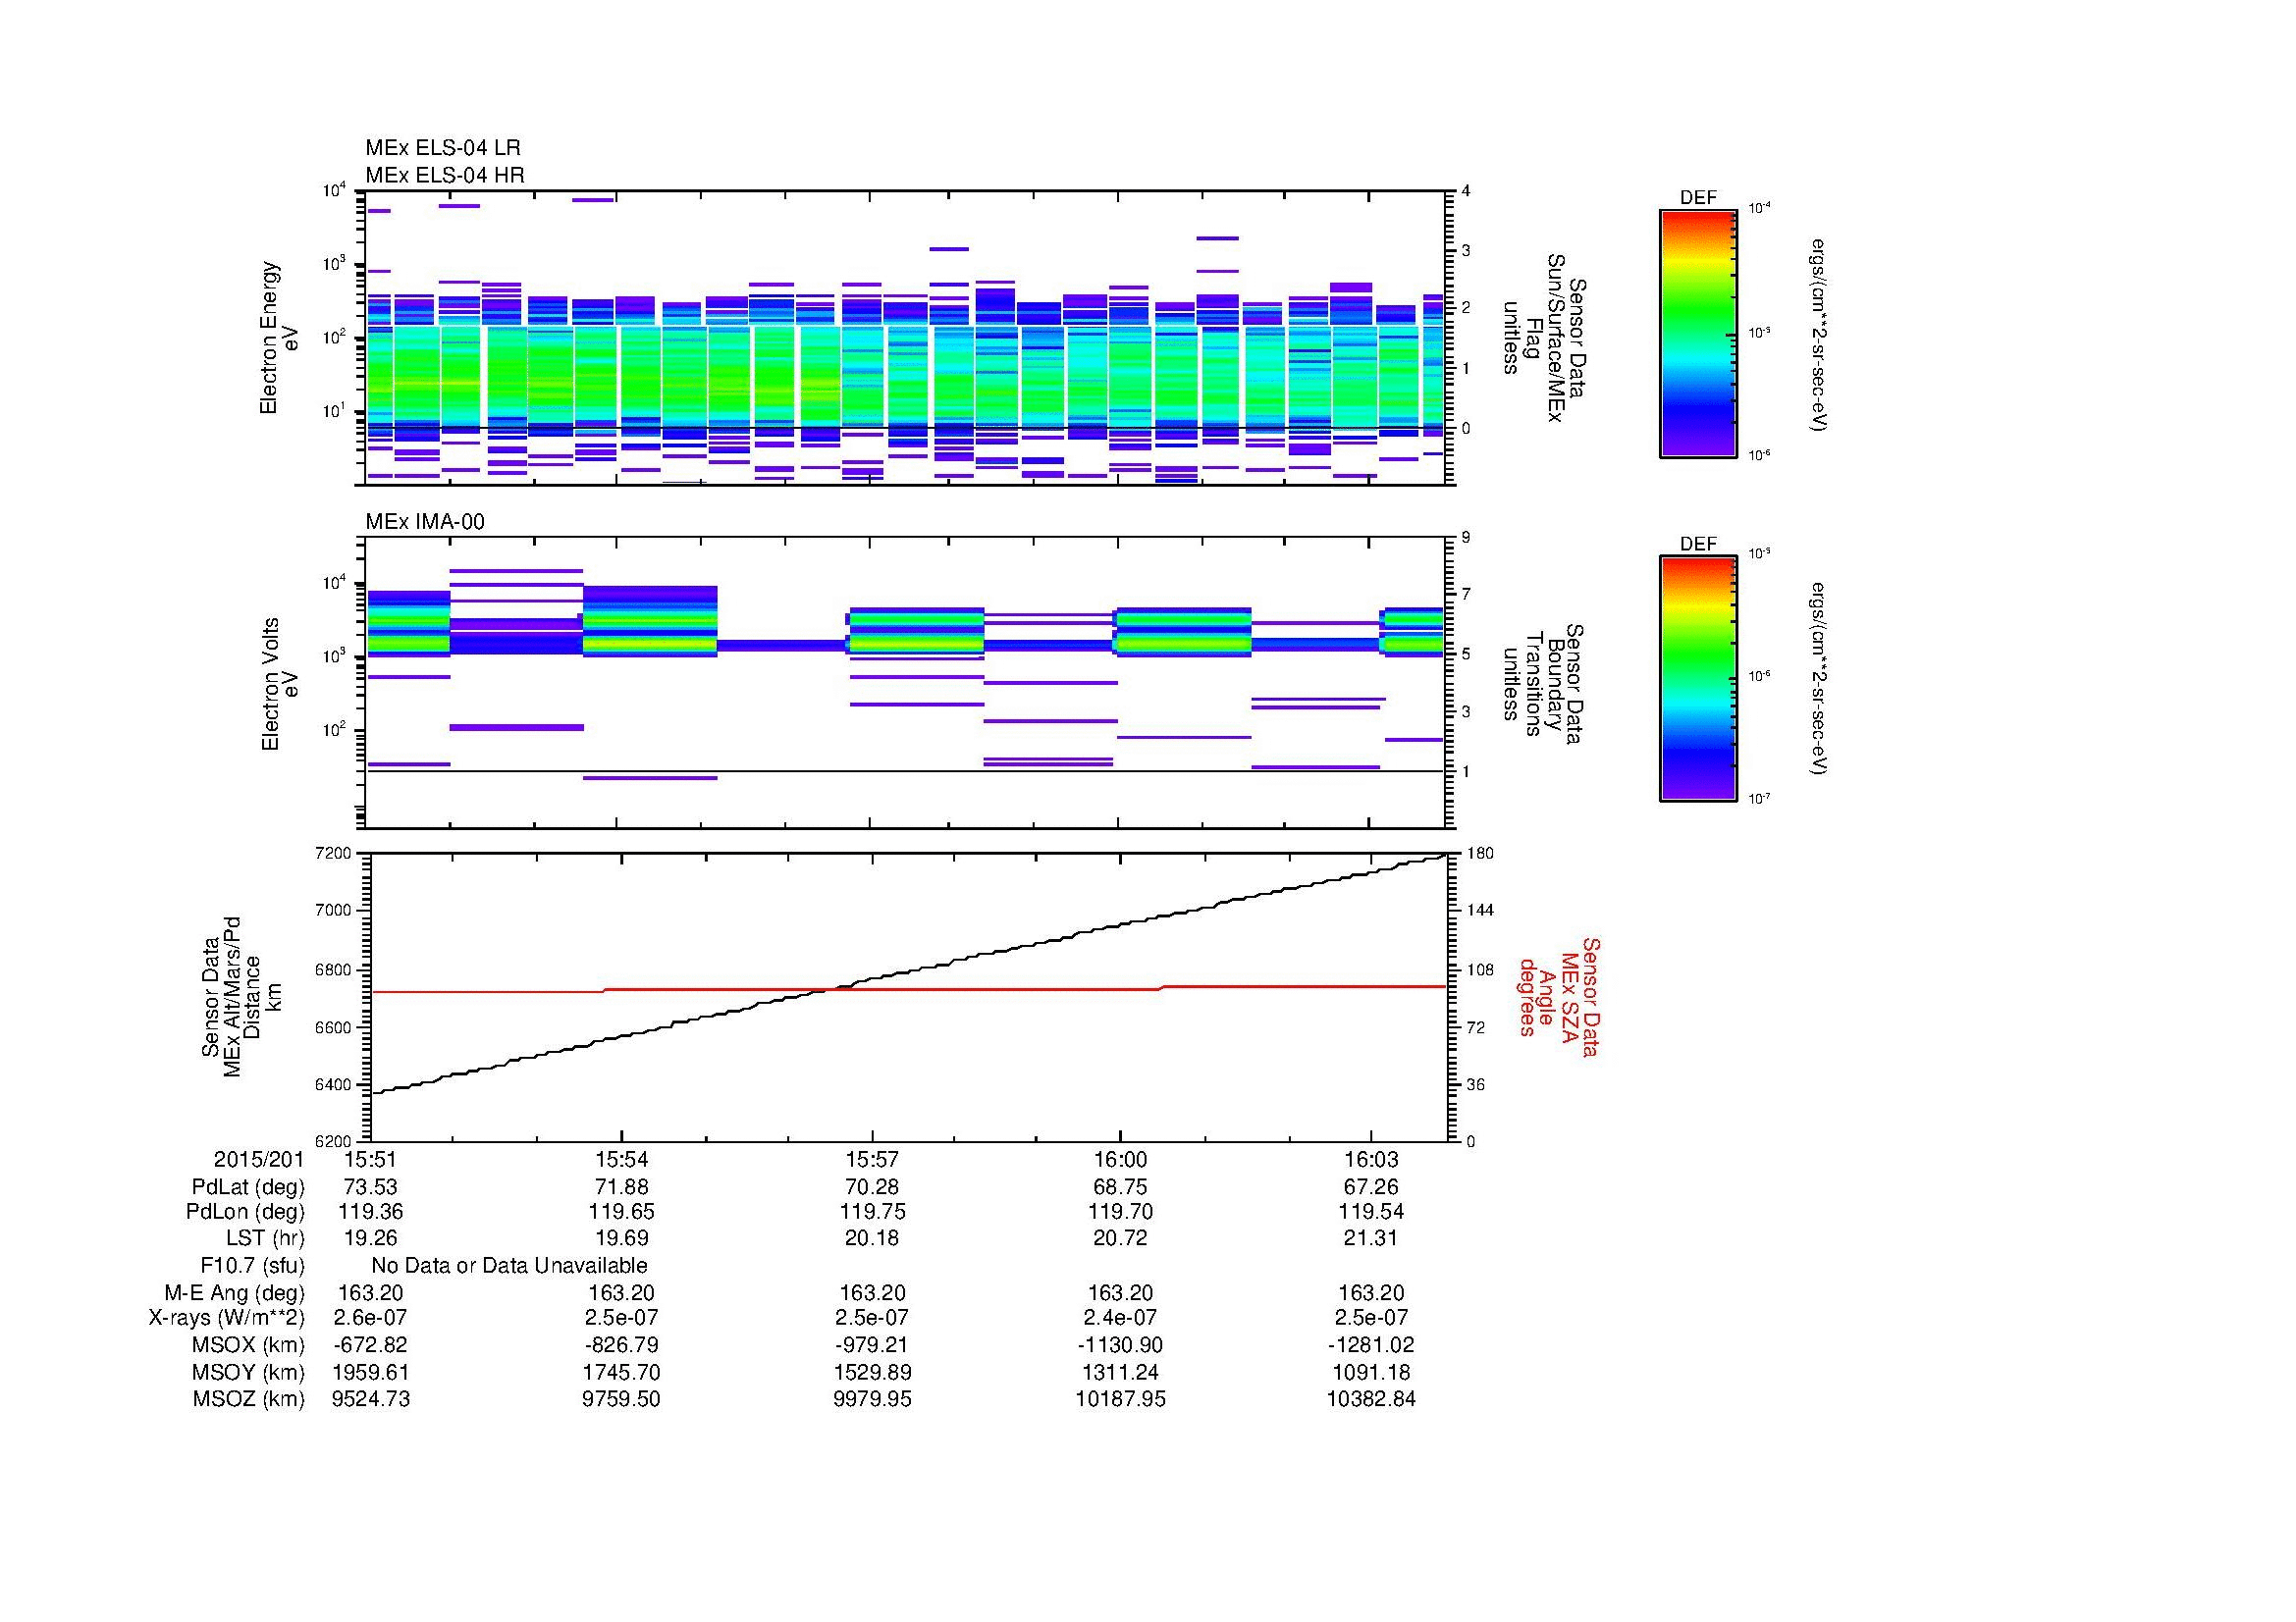The width and height of the screenshot is (2296, 1622).
Task: Select the lower DEF color bar for IMA
Action: 1698,679
